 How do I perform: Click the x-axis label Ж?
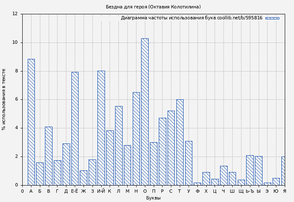coord(83,191)
